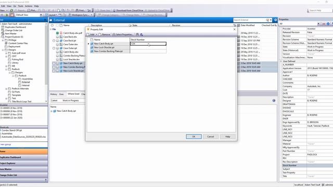The width and height of the screenshot is (333, 187).
Task: Toggle checkbox for Lock Shackle.idw row
Action: (57, 59)
